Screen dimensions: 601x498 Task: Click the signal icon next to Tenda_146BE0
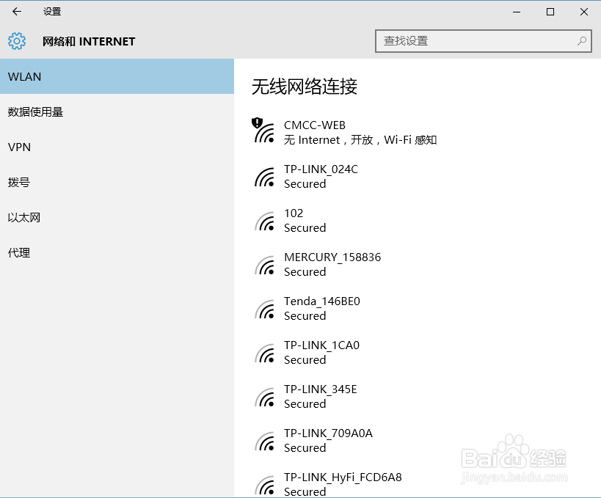(x=263, y=308)
